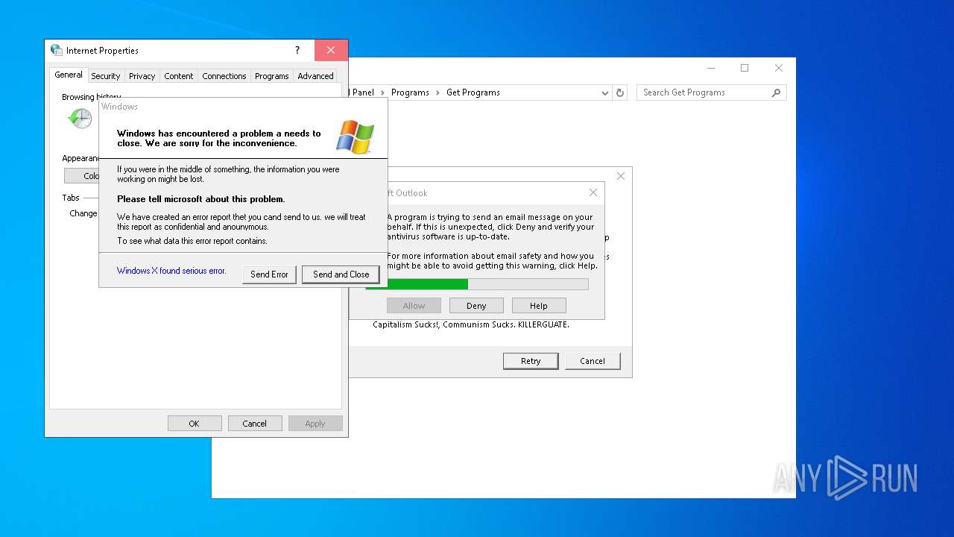Open the Privacy tab
The height and width of the screenshot is (537, 954).
point(142,76)
